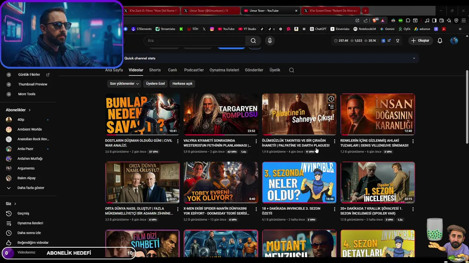Viewport: 469px width, 263px height.
Task: Open the X bookmark icon
Action: [204, 29]
